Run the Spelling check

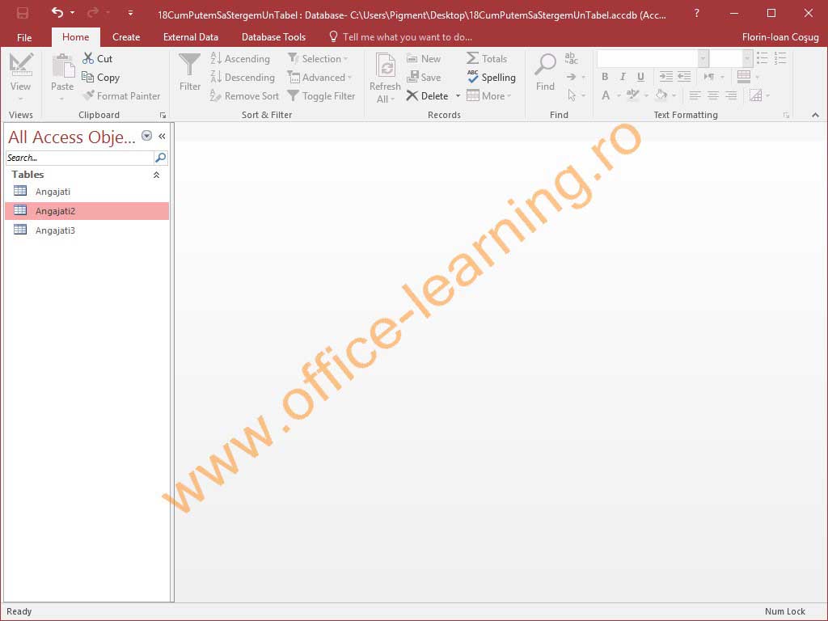coord(491,77)
